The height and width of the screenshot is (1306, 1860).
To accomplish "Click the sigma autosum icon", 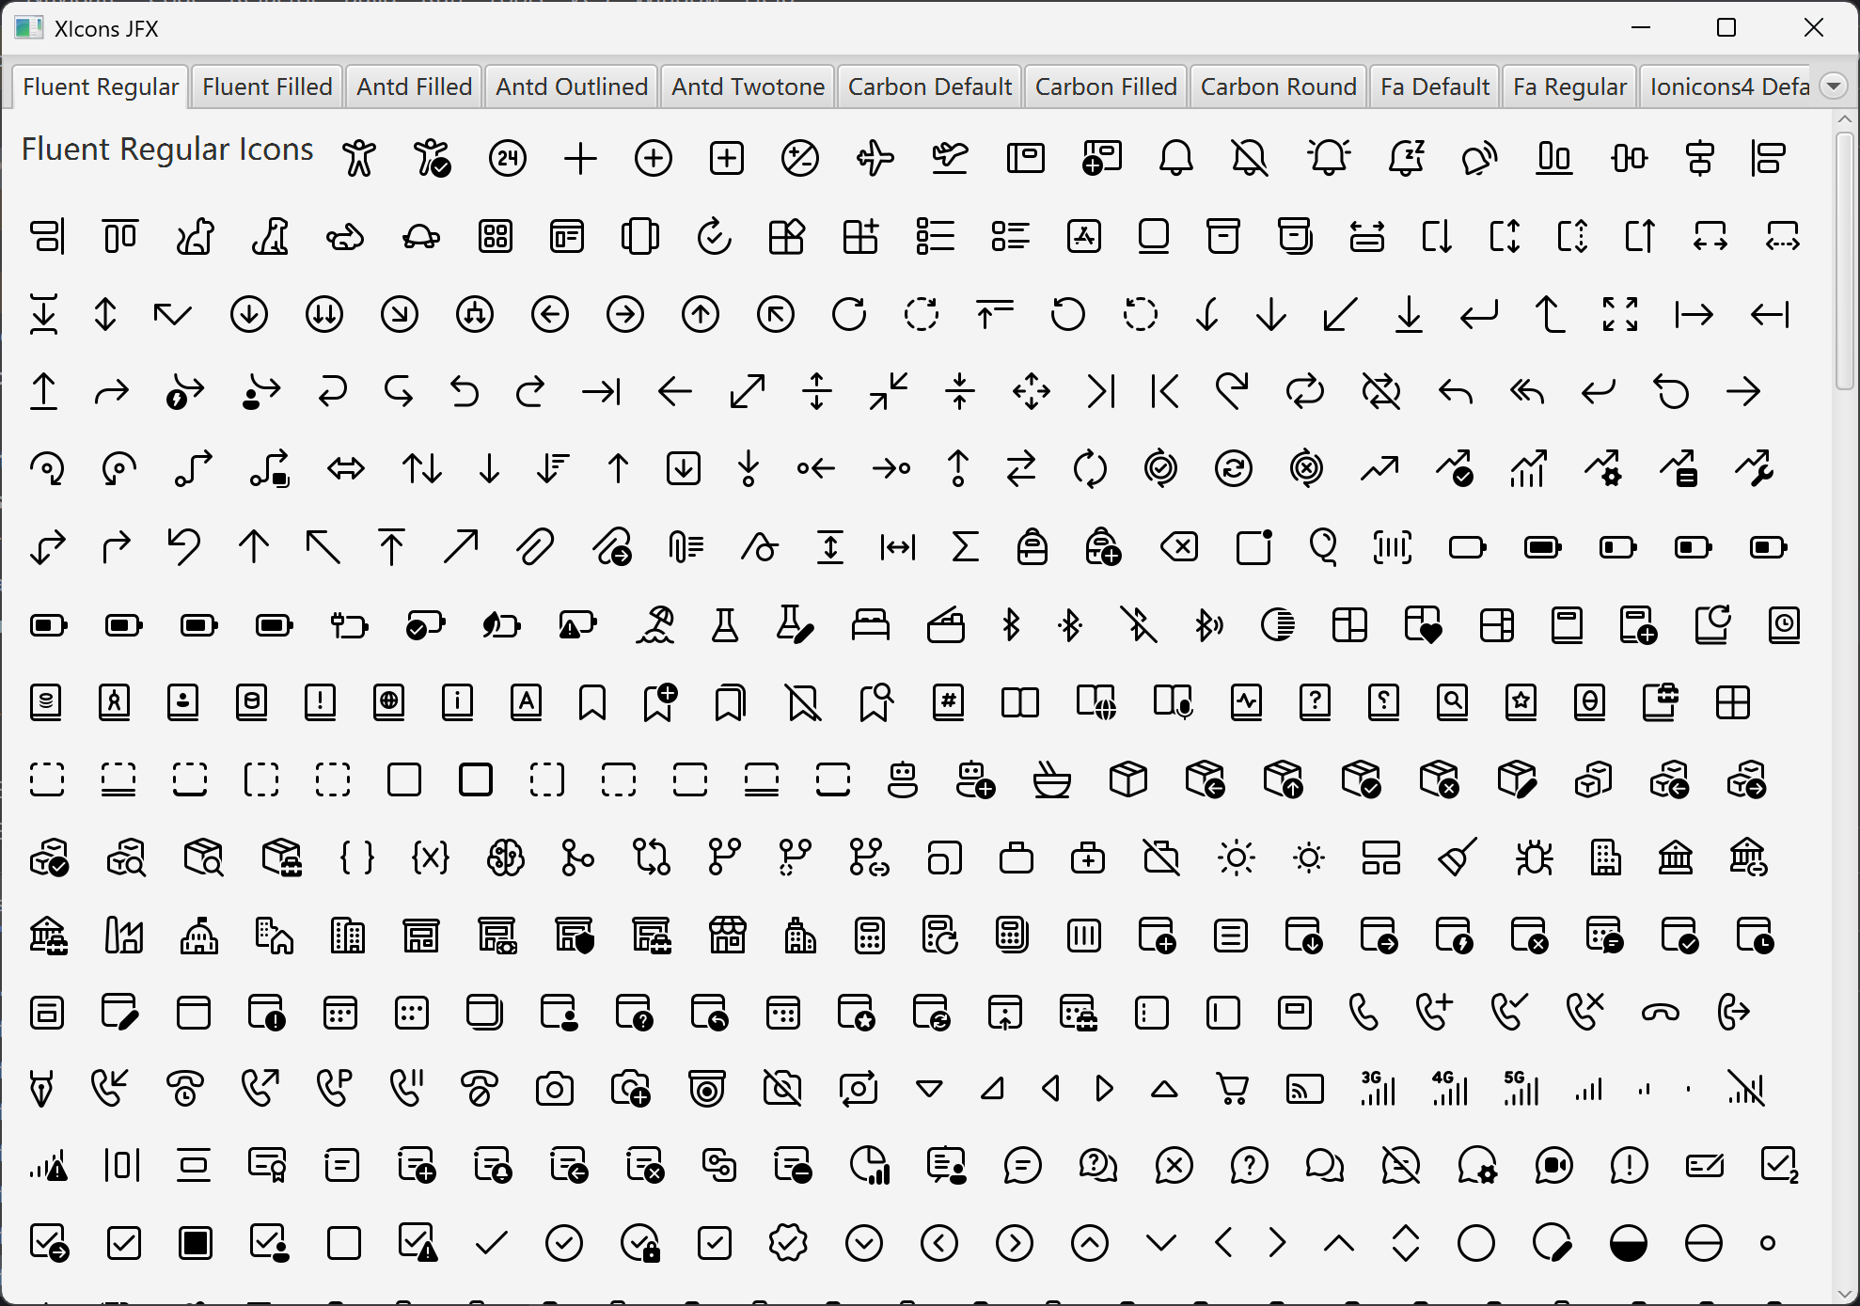I will [965, 547].
